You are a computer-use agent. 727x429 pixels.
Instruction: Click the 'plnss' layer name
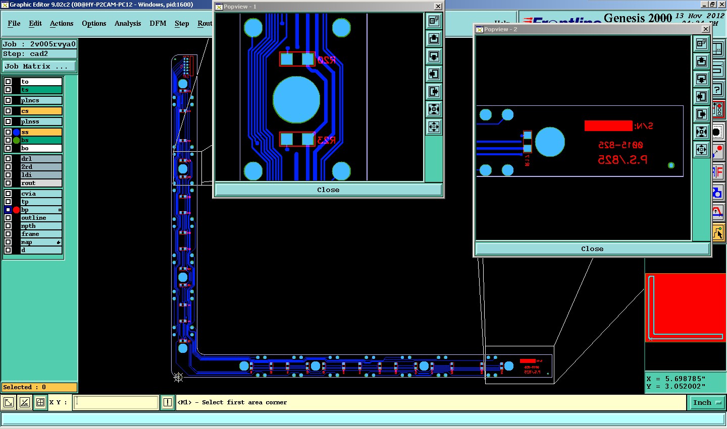(41, 121)
